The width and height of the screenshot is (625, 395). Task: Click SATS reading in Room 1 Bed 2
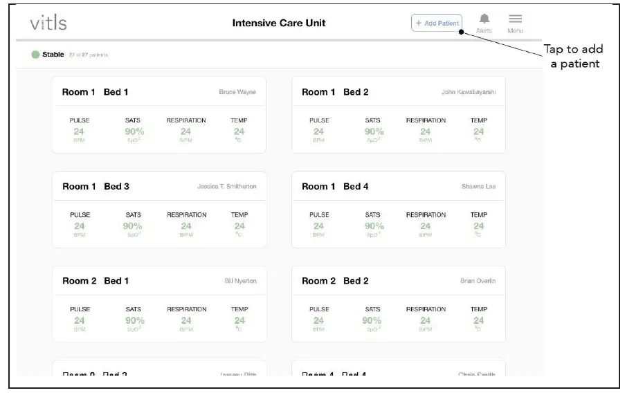tap(374, 131)
